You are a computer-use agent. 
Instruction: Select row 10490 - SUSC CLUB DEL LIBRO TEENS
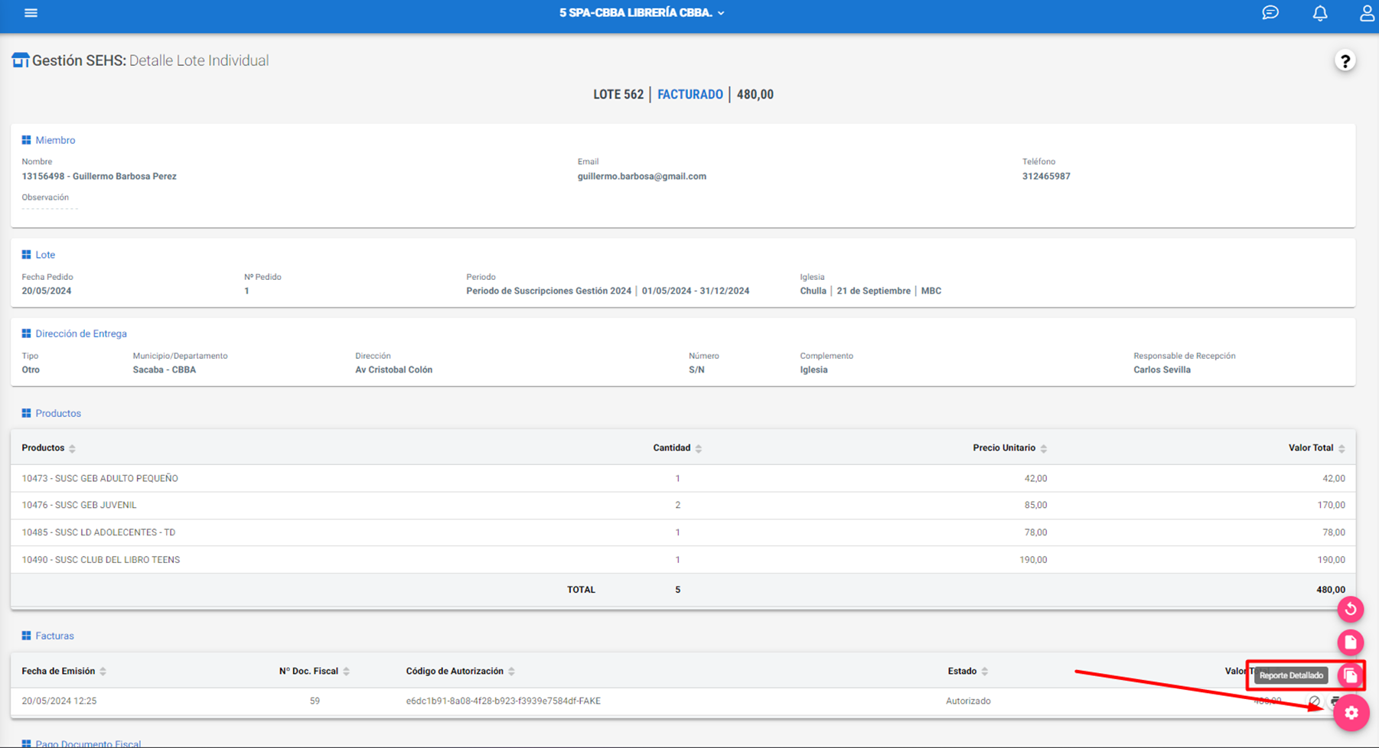pyautogui.click(x=683, y=560)
